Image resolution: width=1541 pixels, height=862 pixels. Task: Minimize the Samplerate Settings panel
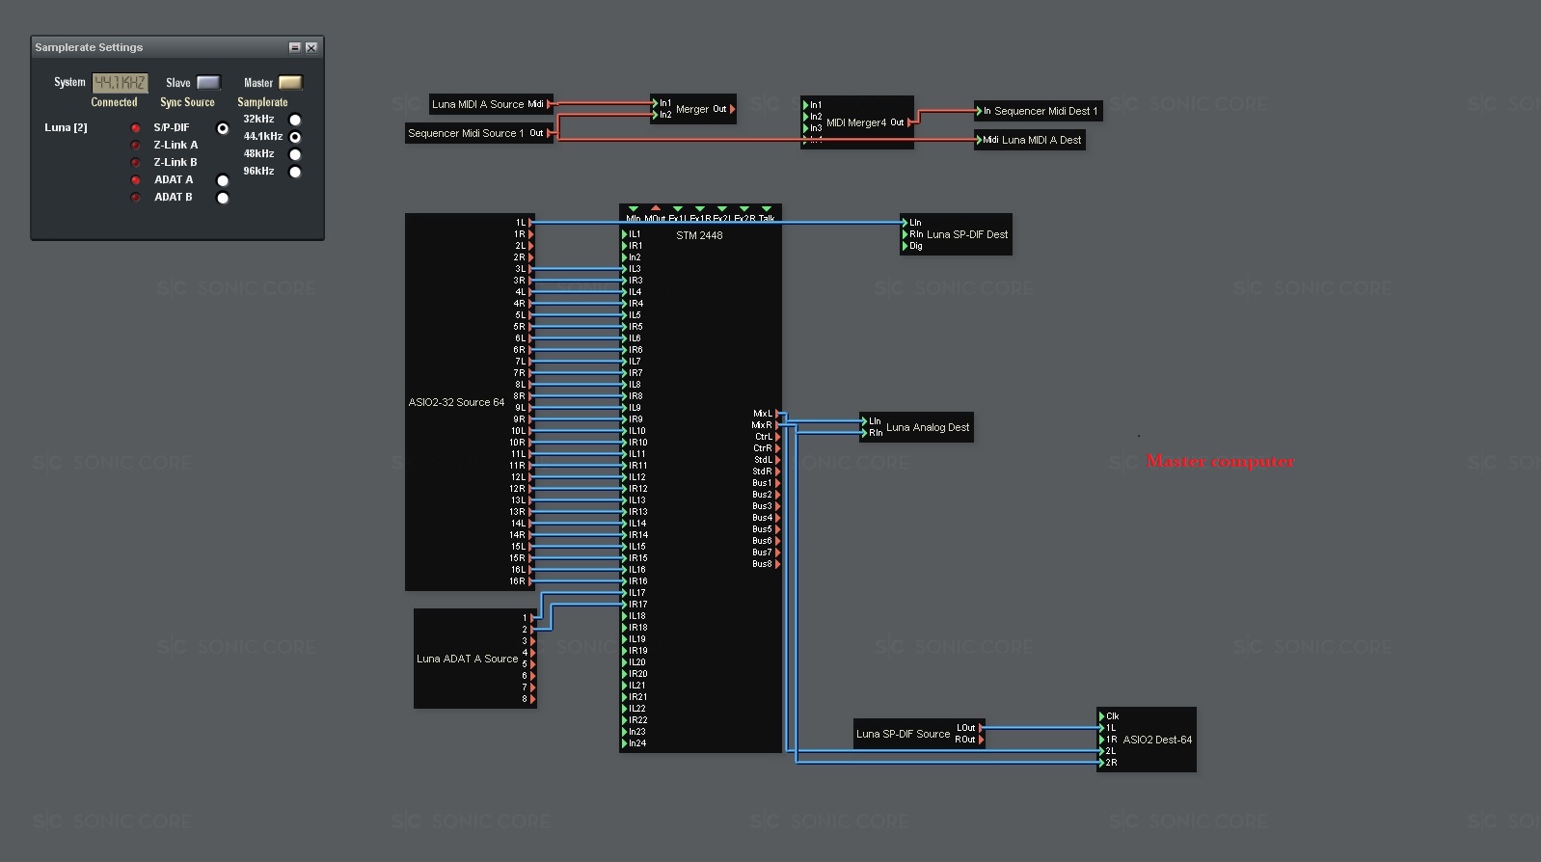295,47
